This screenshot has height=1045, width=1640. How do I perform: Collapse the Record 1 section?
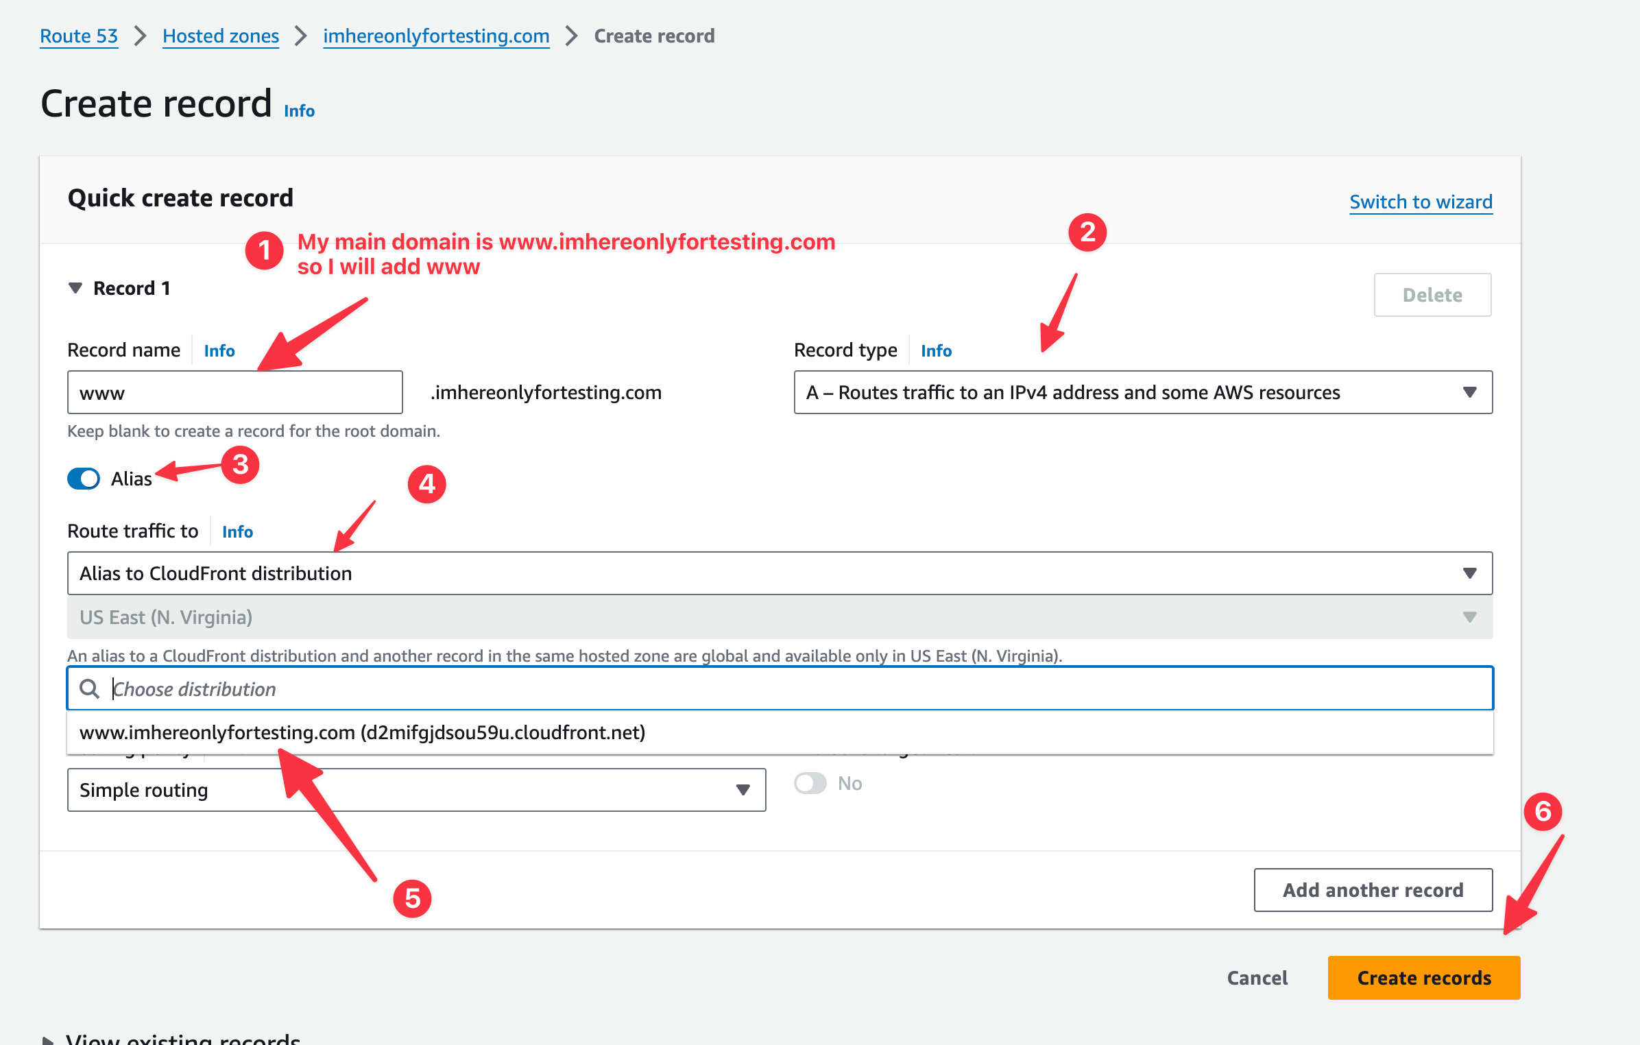tap(75, 288)
